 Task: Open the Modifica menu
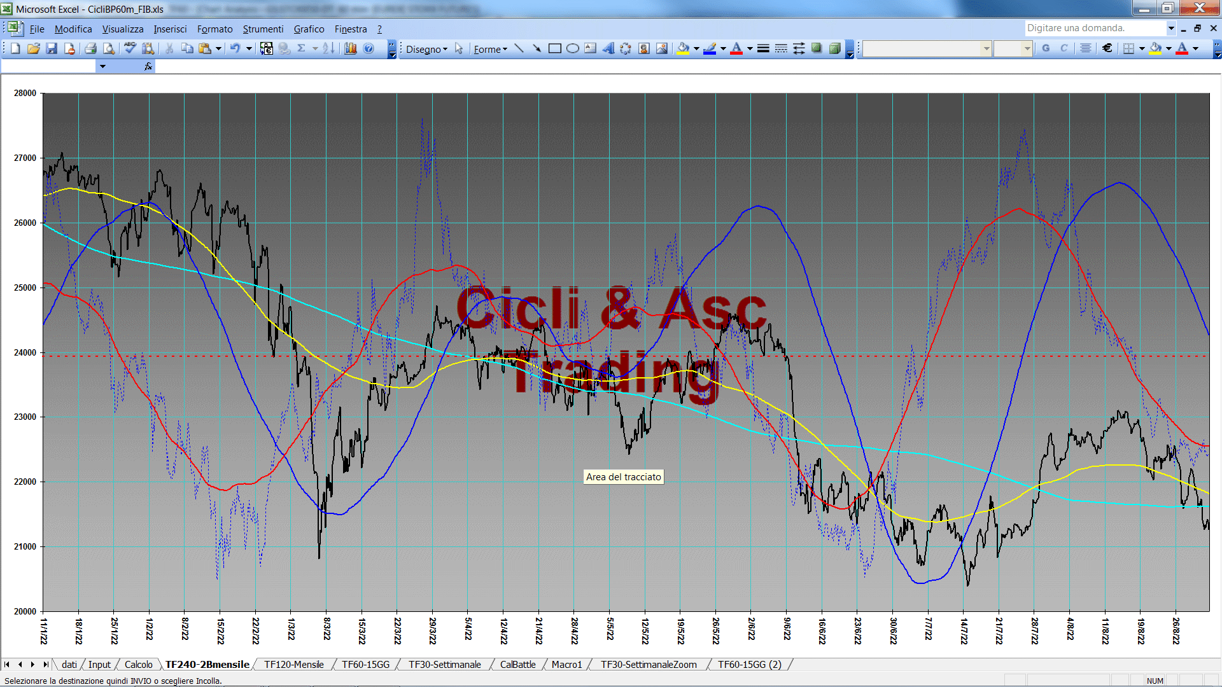pyautogui.click(x=73, y=29)
